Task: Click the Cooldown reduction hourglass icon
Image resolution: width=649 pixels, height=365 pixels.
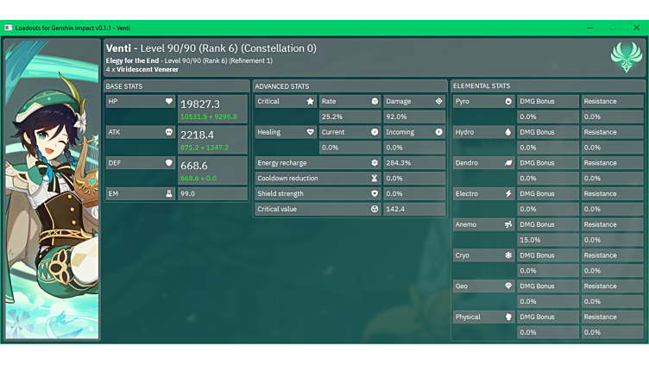Action: click(x=375, y=179)
